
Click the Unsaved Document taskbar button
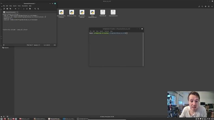coord(54,119)
